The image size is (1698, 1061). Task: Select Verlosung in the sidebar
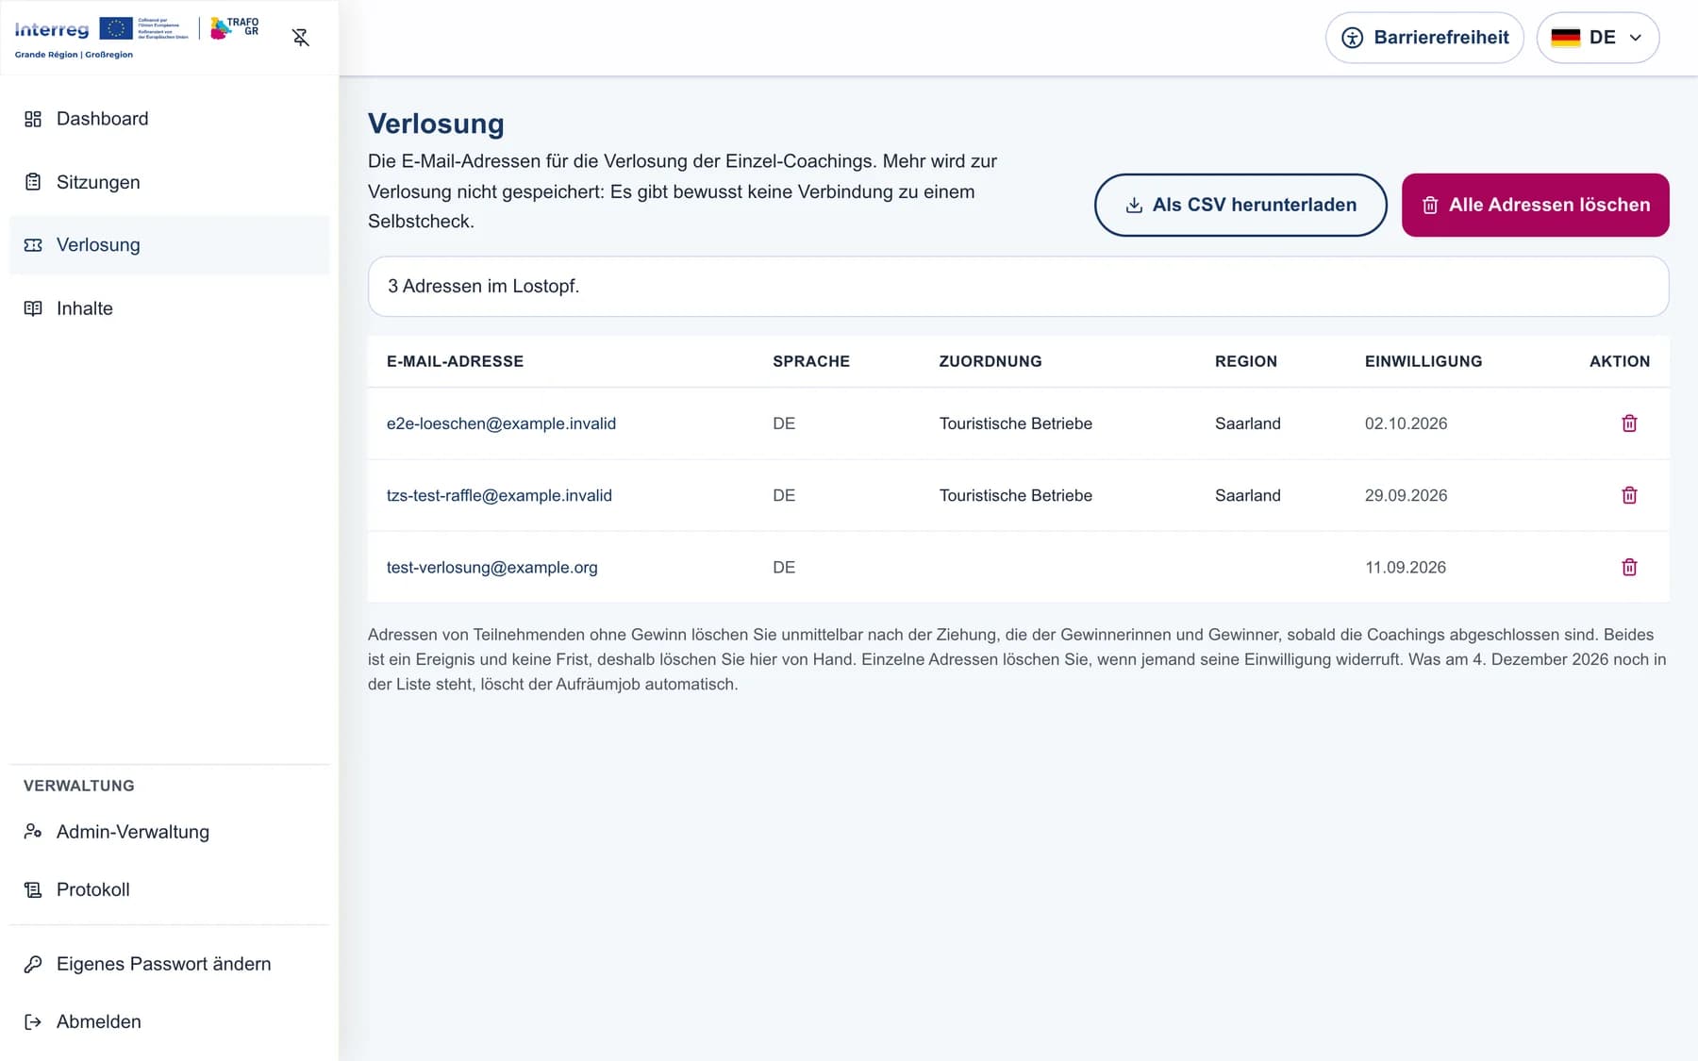click(x=170, y=245)
